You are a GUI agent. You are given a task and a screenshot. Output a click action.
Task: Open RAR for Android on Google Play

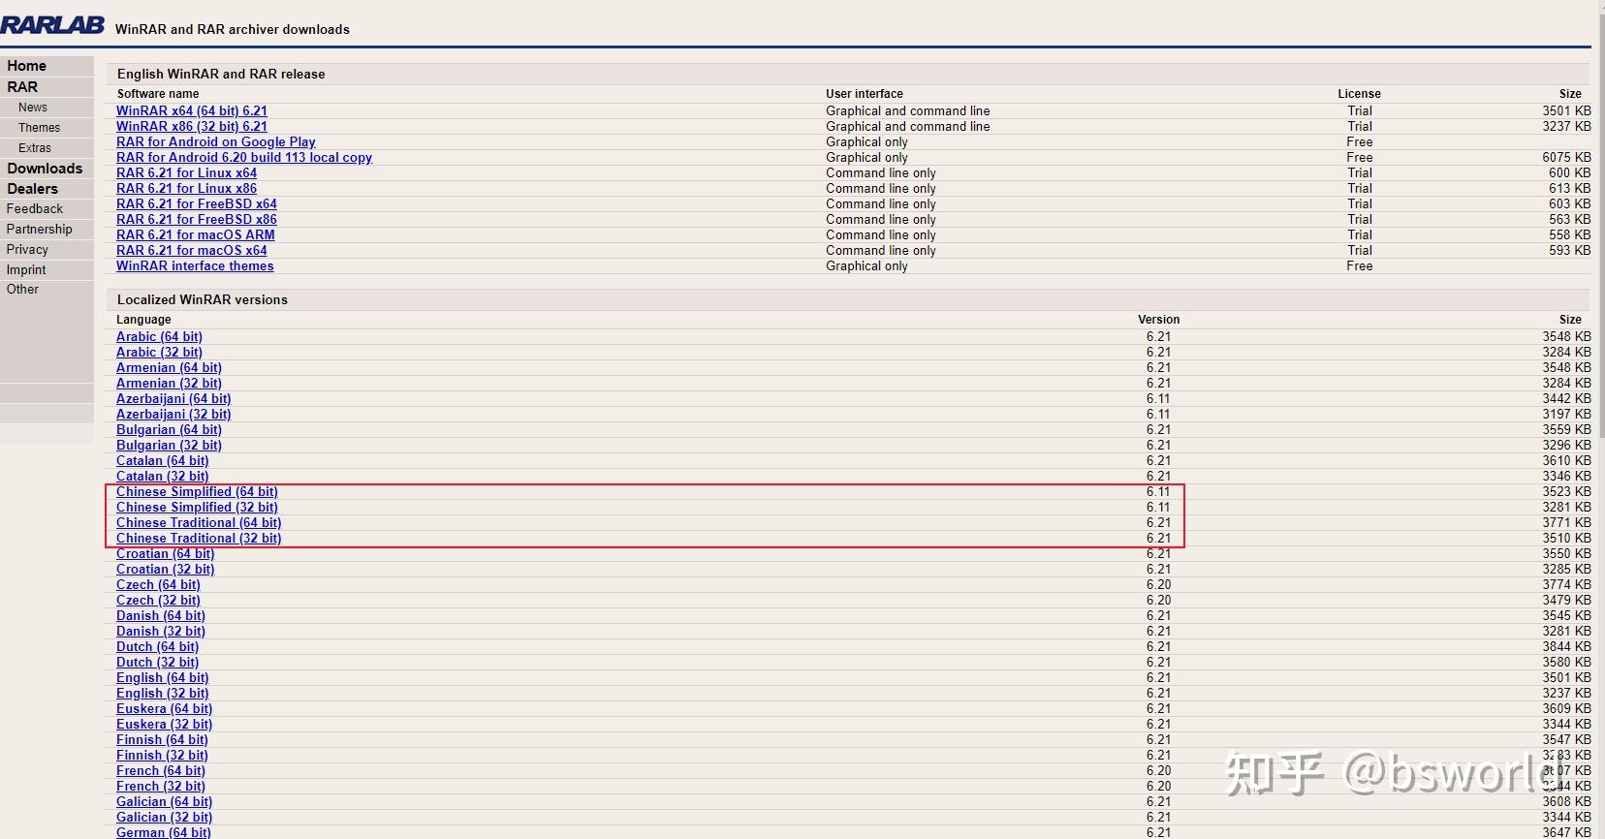pos(216,142)
